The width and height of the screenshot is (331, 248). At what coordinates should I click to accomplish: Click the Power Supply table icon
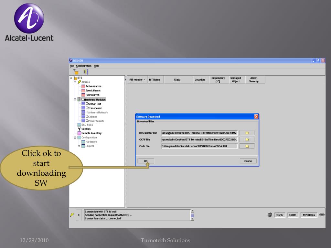[x=83, y=121]
